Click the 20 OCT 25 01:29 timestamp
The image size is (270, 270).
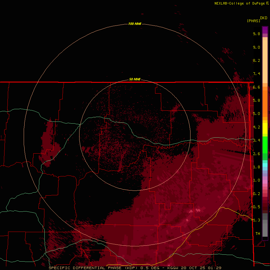[x=201, y=268]
